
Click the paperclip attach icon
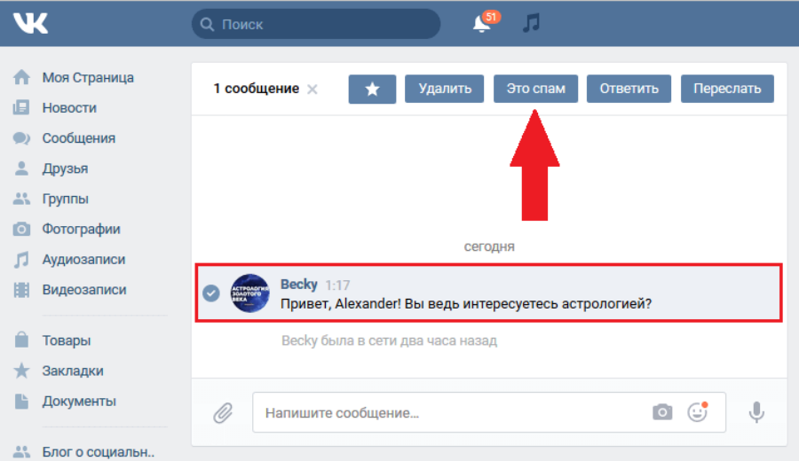click(223, 412)
